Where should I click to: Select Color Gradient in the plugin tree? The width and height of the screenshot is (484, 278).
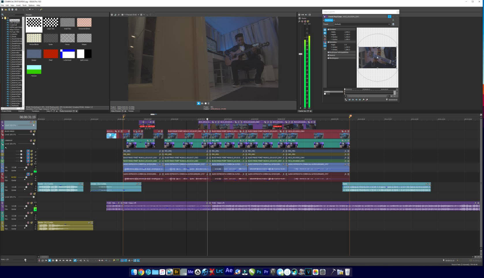pos(15,23)
